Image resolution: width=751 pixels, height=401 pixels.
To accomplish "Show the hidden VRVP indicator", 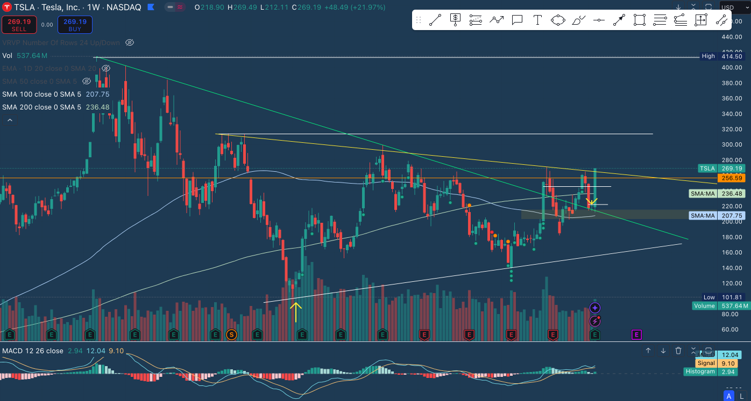I will (129, 42).
